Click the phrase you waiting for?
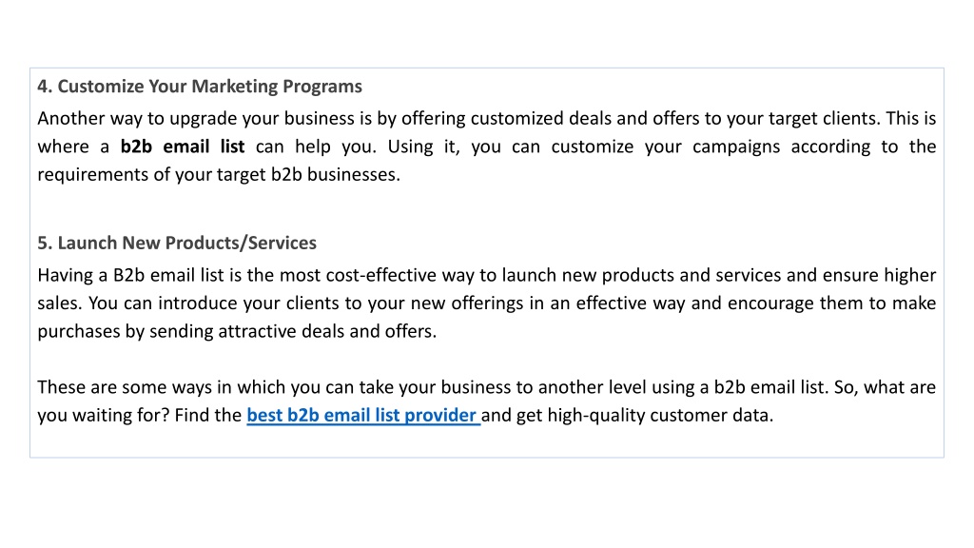Screen dimensions: 974x548 pyautogui.click(x=103, y=415)
